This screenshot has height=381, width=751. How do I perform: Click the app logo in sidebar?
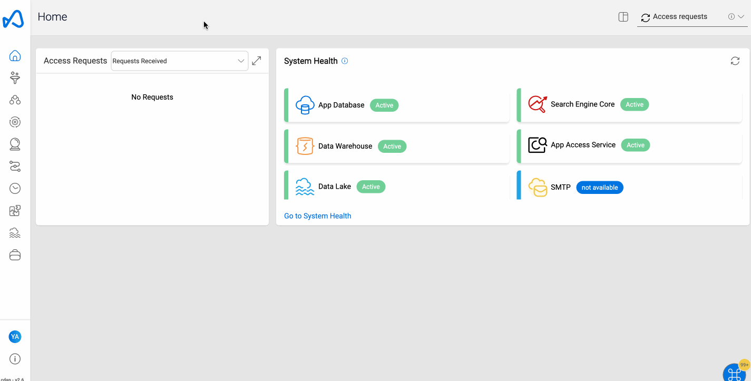pos(13,19)
